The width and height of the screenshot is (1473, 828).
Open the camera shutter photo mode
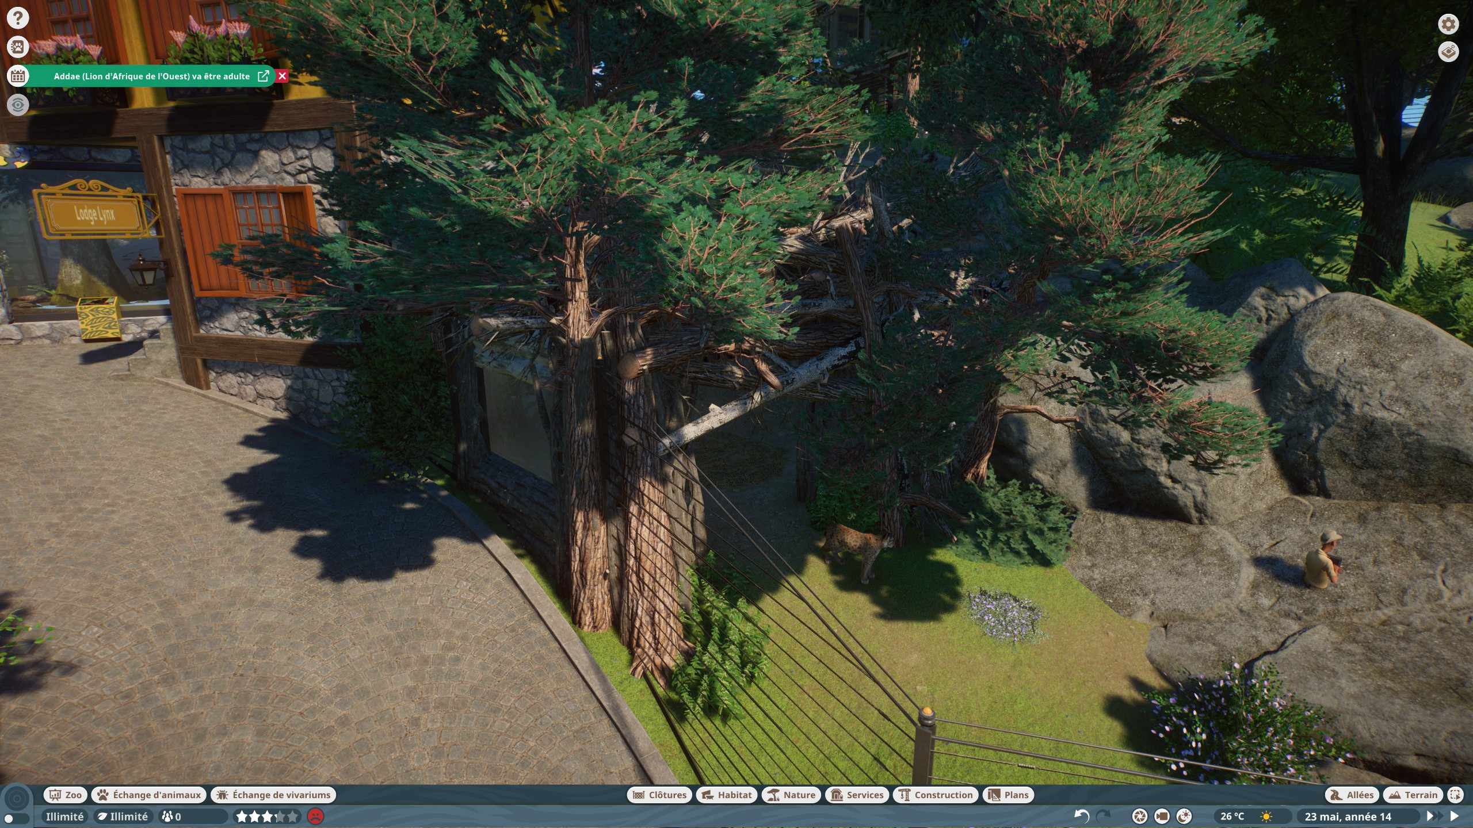pos(1139,816)
